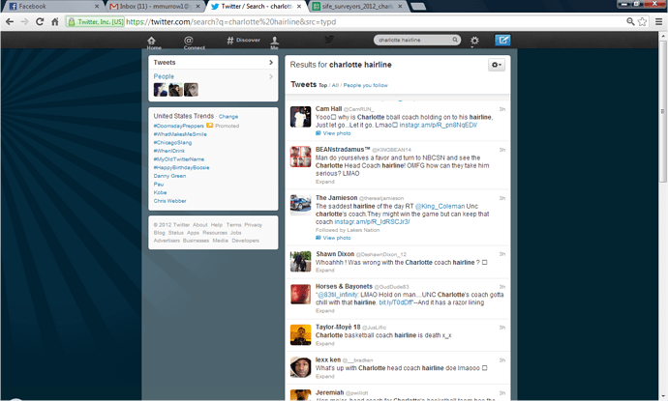Screen dimensions: 668x401
Task: Open the Discover hashtag icon
Action: [x=230, y=41]
